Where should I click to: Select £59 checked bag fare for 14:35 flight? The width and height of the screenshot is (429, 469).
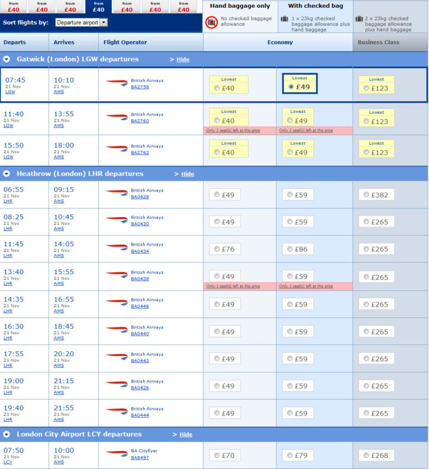[x=289, y=304]
